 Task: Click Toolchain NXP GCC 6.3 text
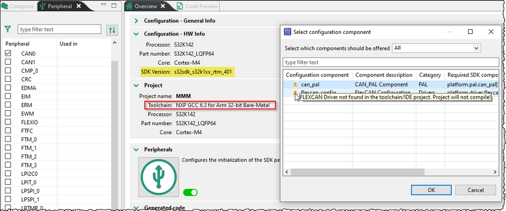(x=210, y=105)
